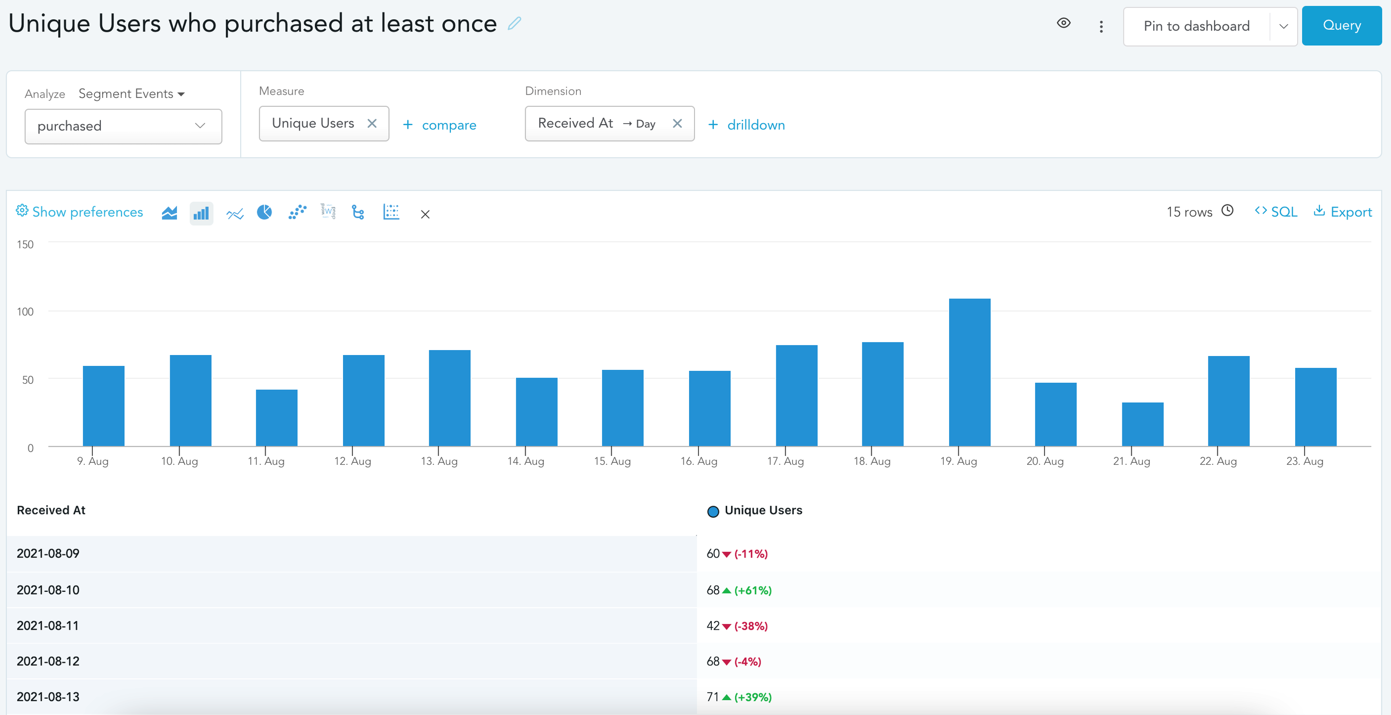Choose the pie chart visualization
This screenshot has height=715, width=1391.
(x=265, y=212)
